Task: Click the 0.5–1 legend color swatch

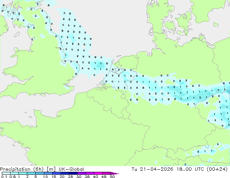Action: click(x=15, y=173)
